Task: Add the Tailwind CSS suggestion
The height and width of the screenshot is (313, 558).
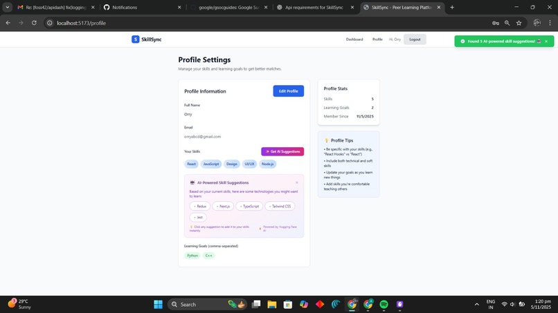Action: (280, 206)
